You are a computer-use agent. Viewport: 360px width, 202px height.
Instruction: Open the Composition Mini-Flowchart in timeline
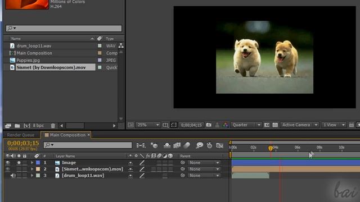(141, 145)
